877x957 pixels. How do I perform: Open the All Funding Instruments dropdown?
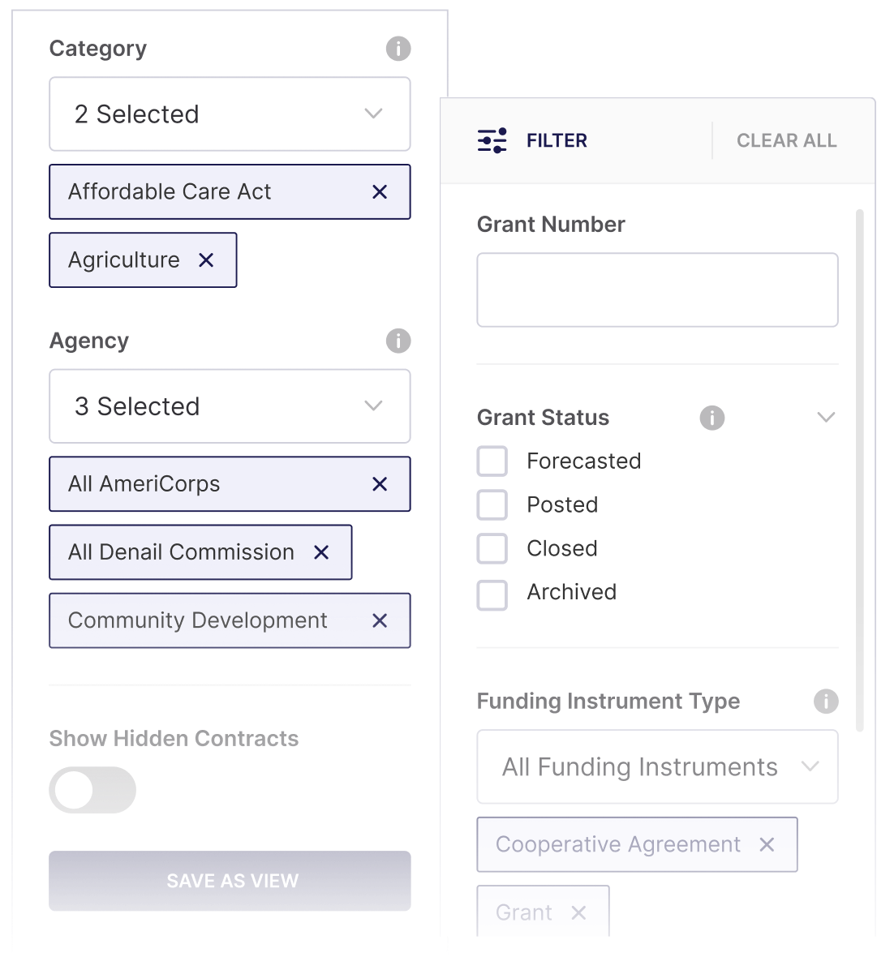656,766
